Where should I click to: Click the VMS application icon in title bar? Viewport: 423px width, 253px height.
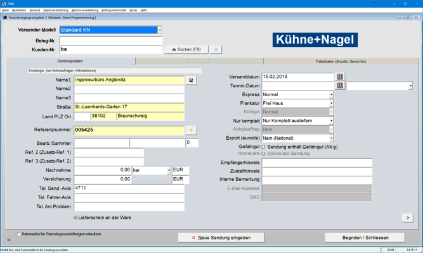tap(4, 3)
